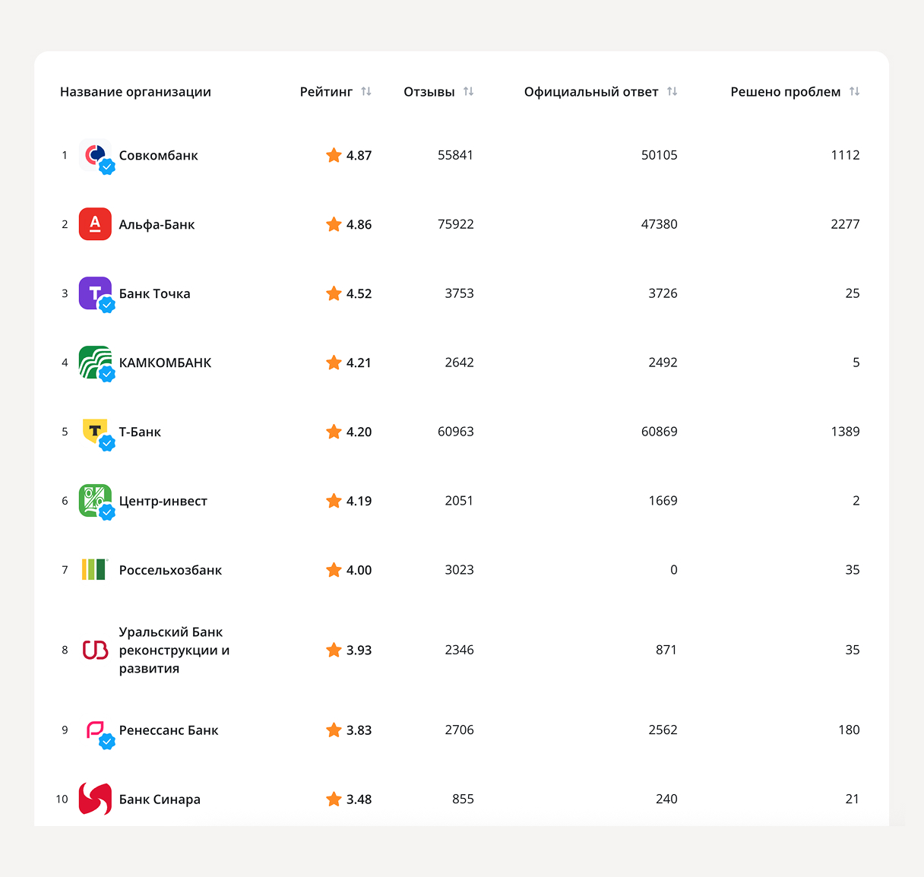Click the Банк Точка purple logo
The image size is (924, 877).
point(94,293)
